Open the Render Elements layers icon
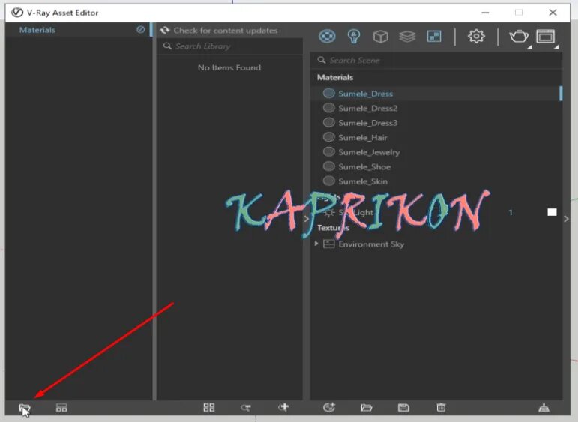This screenshot has width=578, height=422. (x=407, y=37)
